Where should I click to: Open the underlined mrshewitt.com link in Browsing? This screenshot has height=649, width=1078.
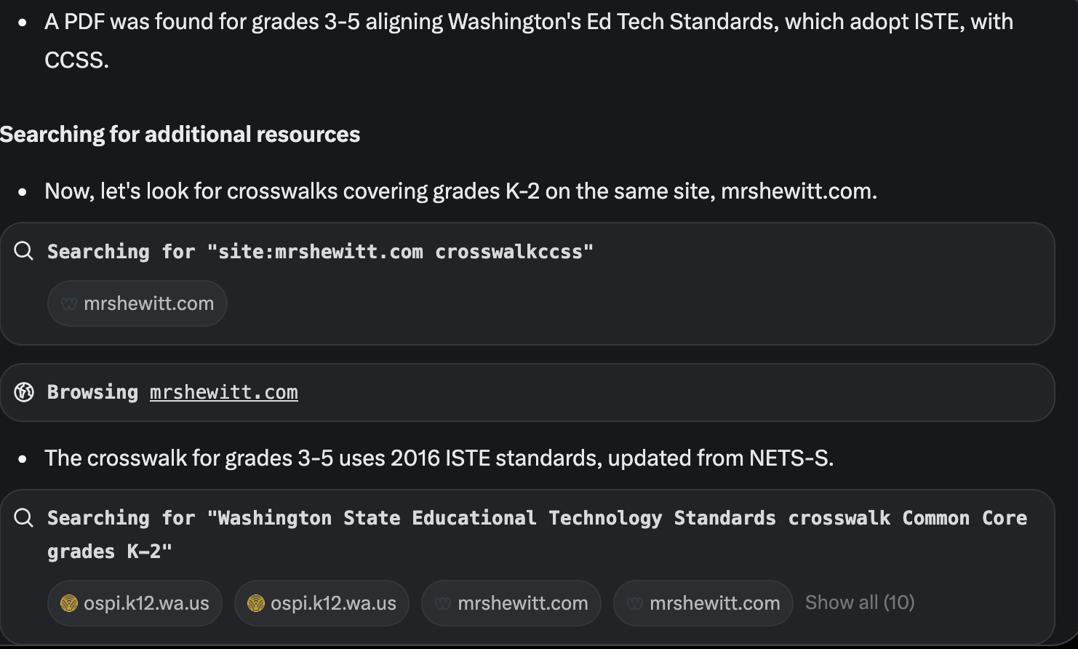224,392
